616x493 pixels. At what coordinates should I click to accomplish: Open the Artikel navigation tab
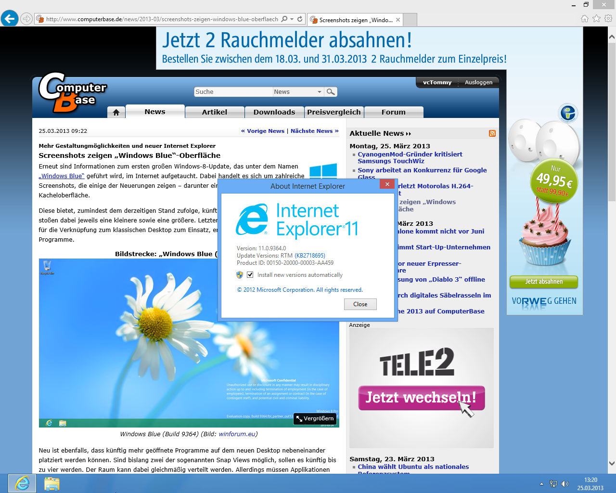(x=215, y=112)
